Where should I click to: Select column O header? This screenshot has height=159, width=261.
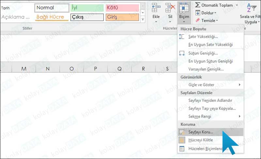pyautogui.click(x=71, y=69)
